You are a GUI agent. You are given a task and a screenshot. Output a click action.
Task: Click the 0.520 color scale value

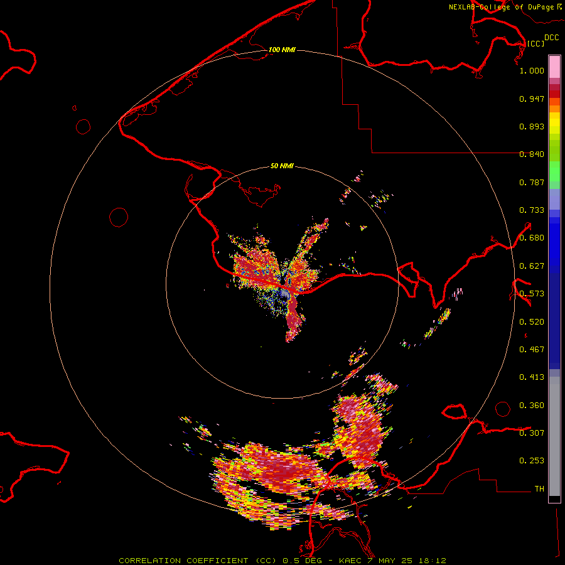[532, 322]
